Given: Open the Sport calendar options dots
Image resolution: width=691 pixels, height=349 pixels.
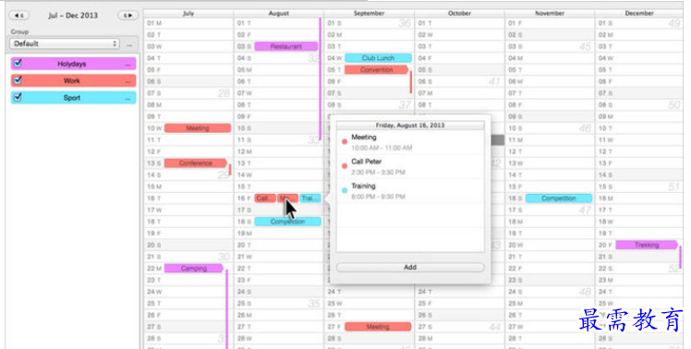Looking at the screenshot, I should (127, 98).
